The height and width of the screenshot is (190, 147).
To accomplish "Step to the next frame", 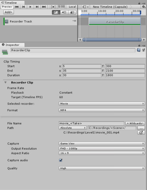I will [37, 7].
